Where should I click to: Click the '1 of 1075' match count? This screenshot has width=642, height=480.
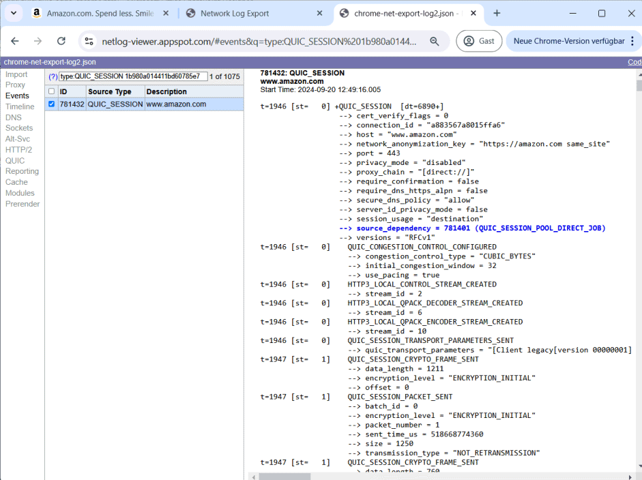tap(224, 76)
